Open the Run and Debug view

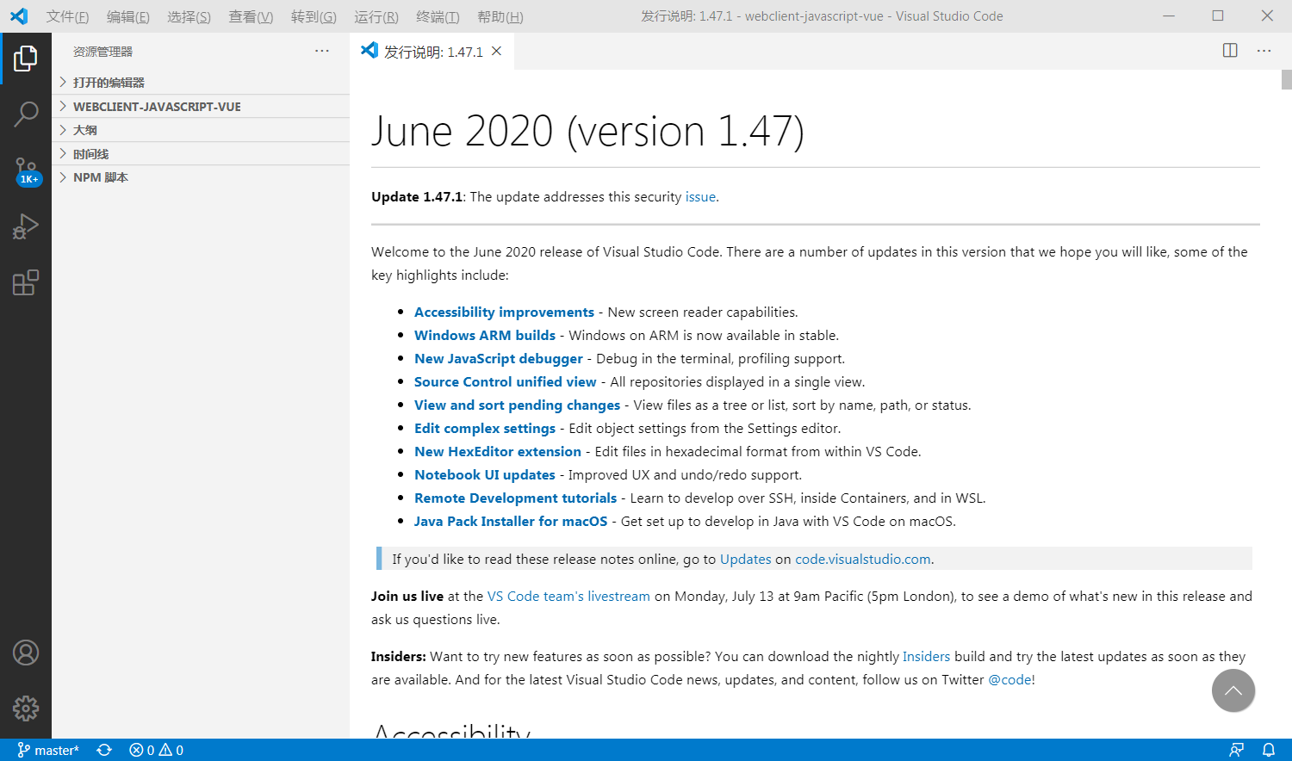point(26,226)
